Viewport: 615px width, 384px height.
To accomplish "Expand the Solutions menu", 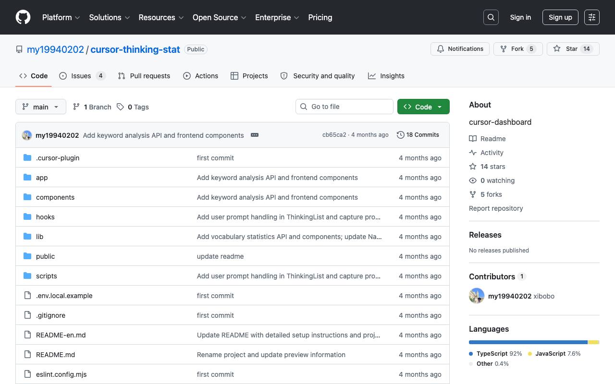I will point(110,17).
